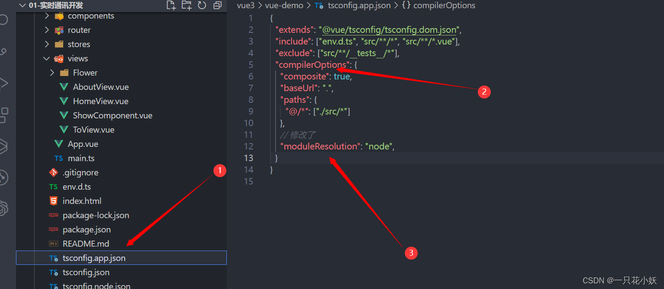Select the tsconfig.app.json breadcrumb
Screen dimensions: 664x289
tap(359, 6)
